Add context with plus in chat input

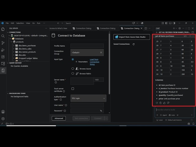pyautogui.click(x=157, y=115)
